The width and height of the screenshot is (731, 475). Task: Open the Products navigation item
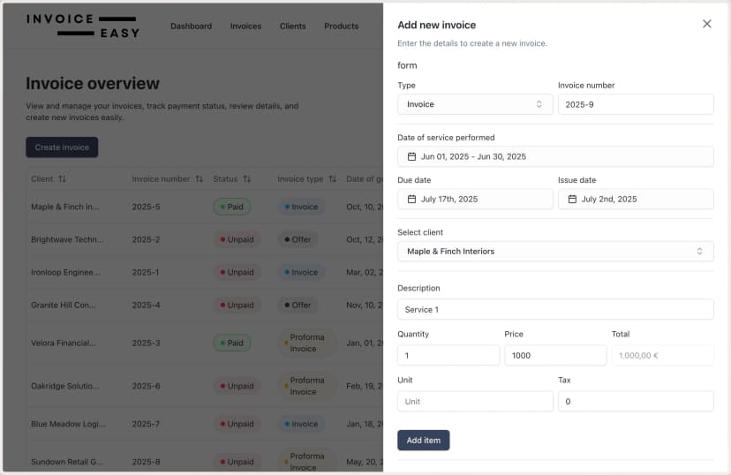tap(341, 26)
